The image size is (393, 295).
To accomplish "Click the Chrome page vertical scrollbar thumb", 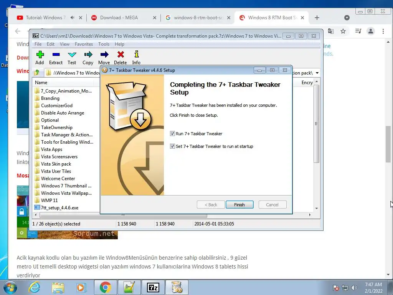I will pos(388,144).
